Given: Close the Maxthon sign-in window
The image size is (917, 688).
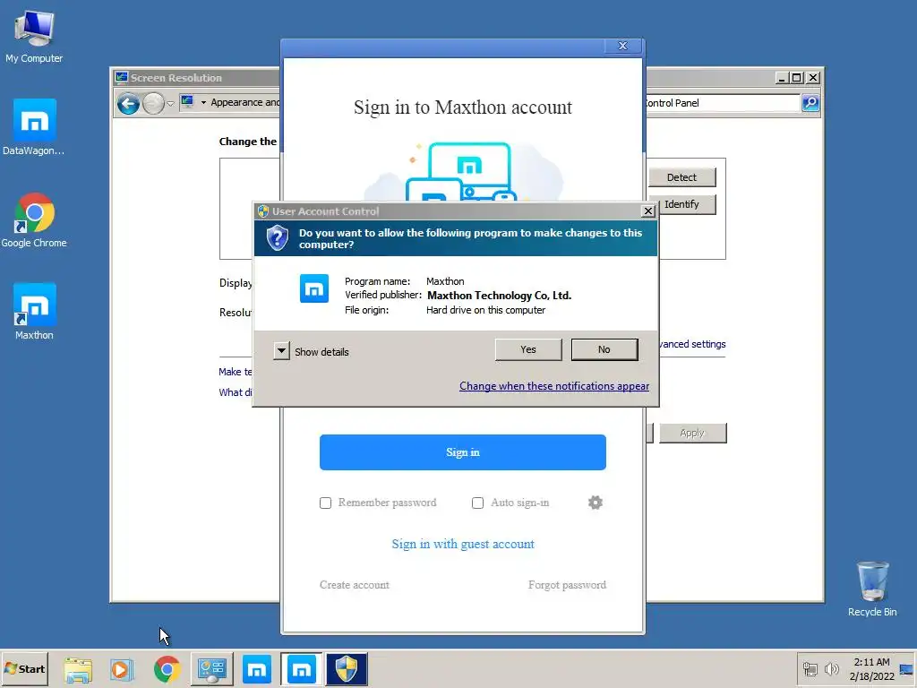Looking at the screenshot, I should pos(623,47).
